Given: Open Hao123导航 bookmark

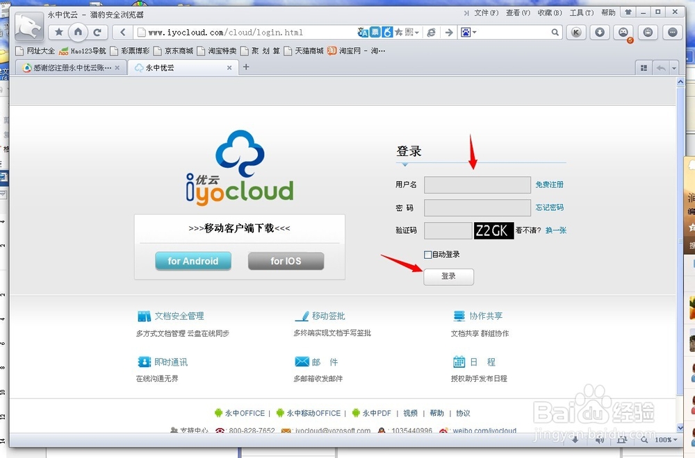Looking at the screenshot, I should point(83,51).
